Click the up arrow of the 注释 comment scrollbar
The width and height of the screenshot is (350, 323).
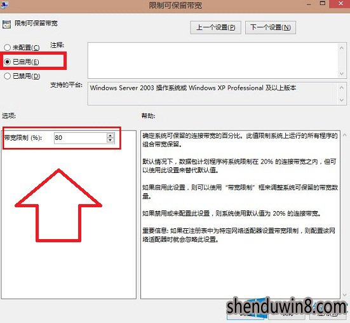[342, 48]
